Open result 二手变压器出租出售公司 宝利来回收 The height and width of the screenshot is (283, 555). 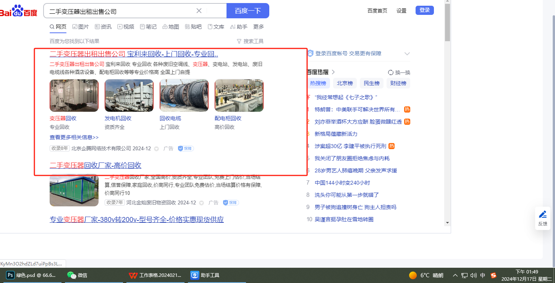(134, 54)
